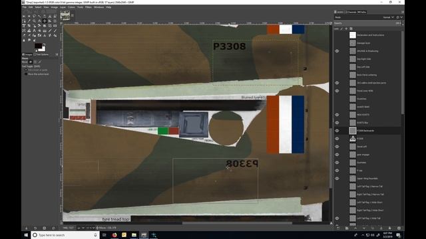
Task: Click the background white color swatch
Action: tap(43, 49)
